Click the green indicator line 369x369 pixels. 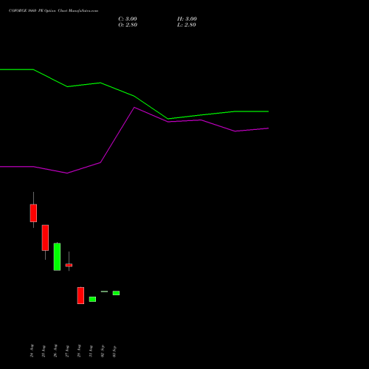pyautogui.click(x=134, y=96)
